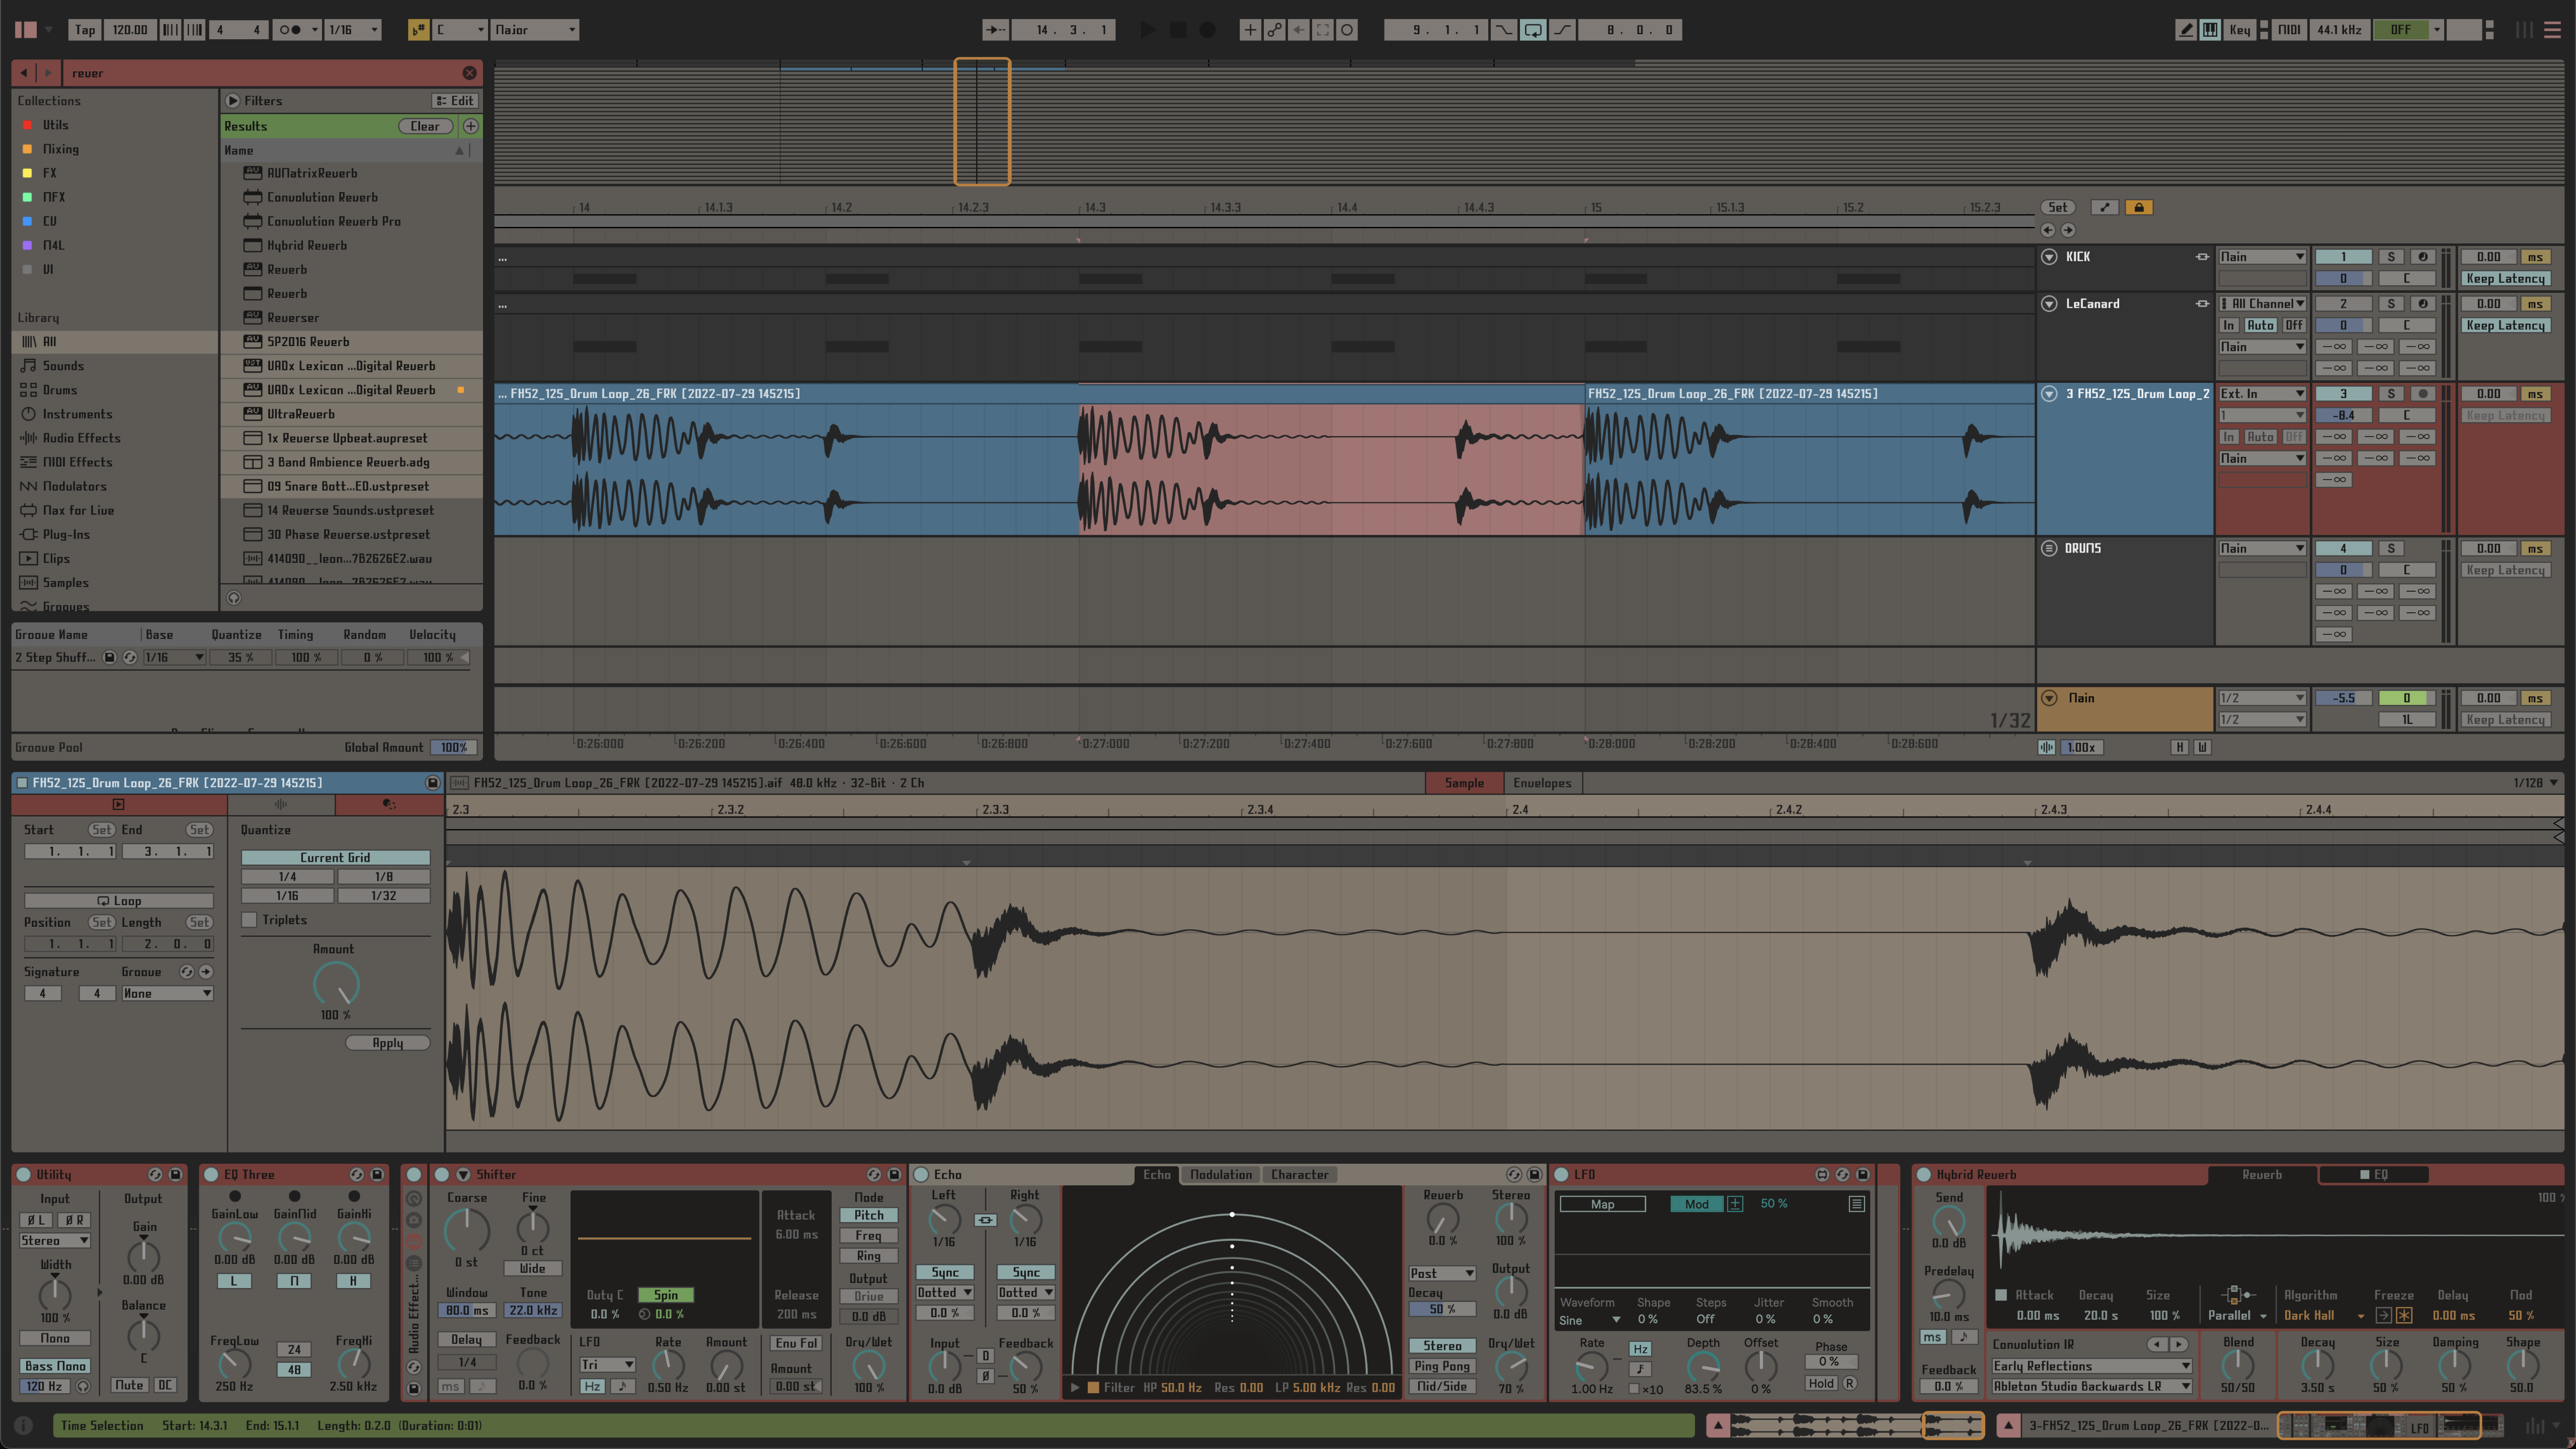Toggle the Punch-Out switch
Image resolution: width=2576 pixels, height=1449 pixels.
pos(1562,30)
